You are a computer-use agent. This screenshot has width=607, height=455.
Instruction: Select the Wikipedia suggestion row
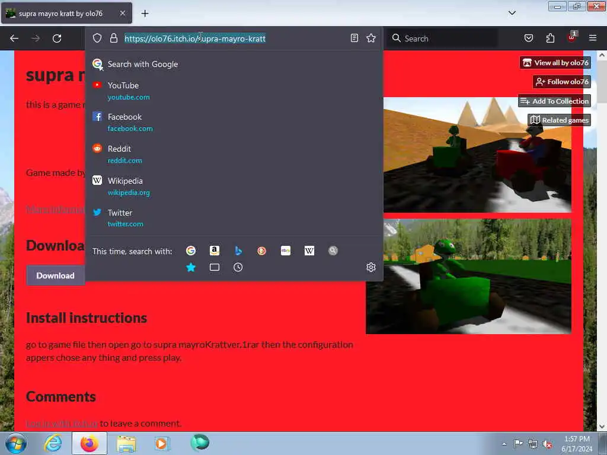tap(234, 187)
